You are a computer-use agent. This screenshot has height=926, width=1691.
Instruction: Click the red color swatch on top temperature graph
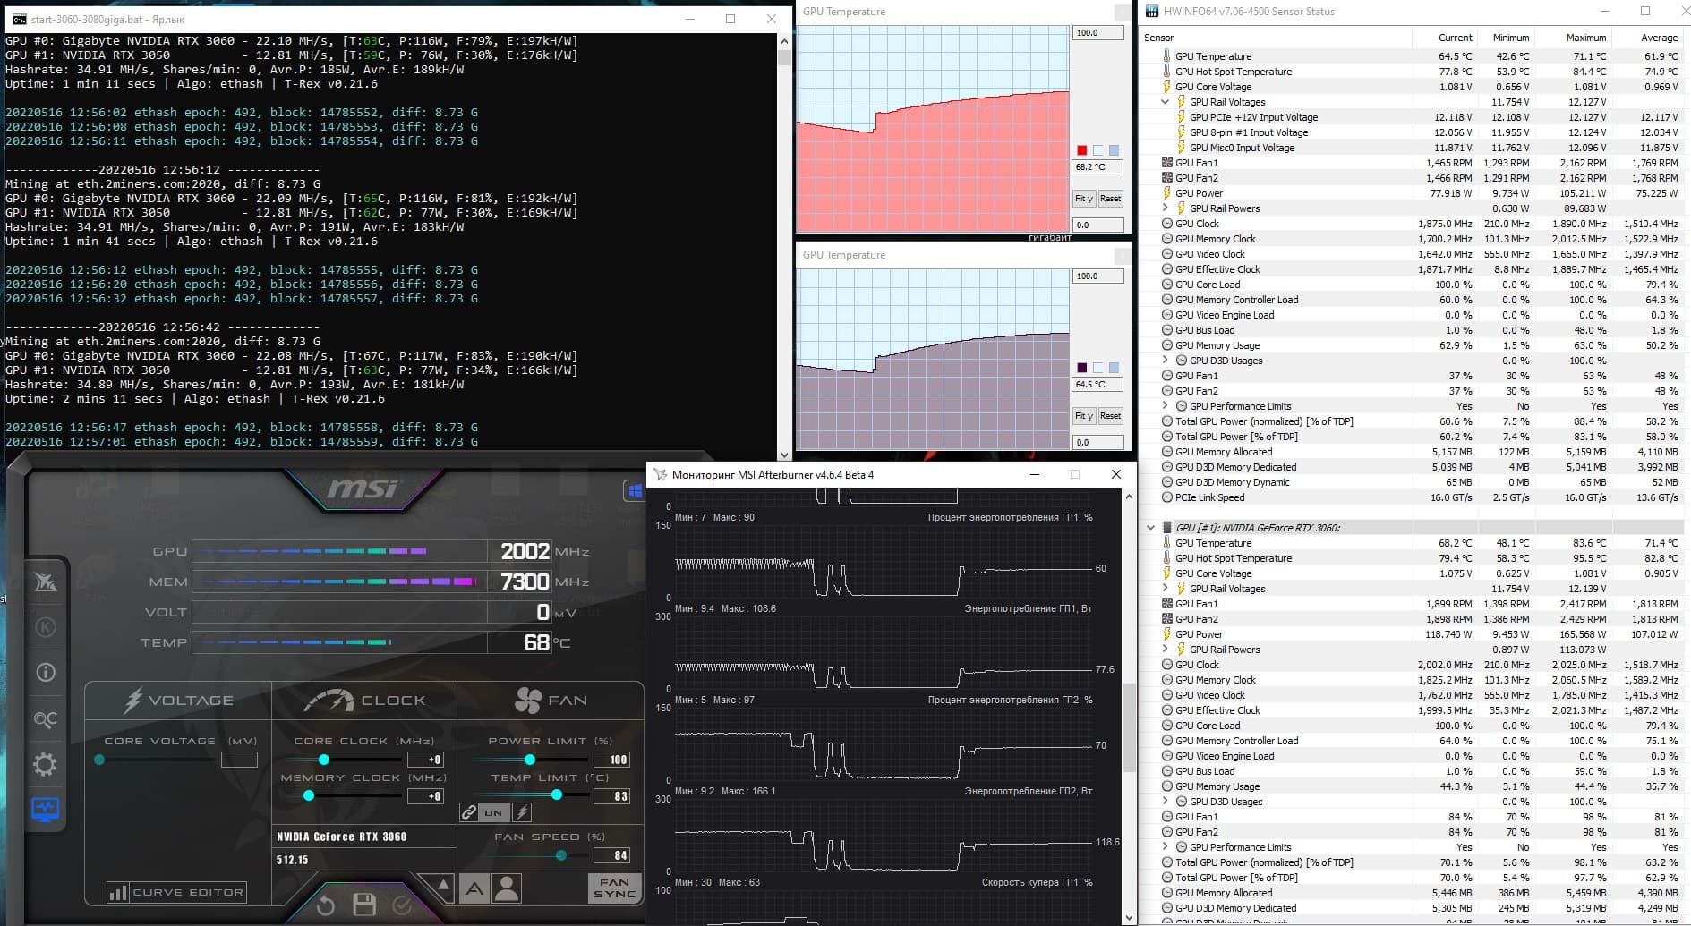click(x=1081, y=150)
